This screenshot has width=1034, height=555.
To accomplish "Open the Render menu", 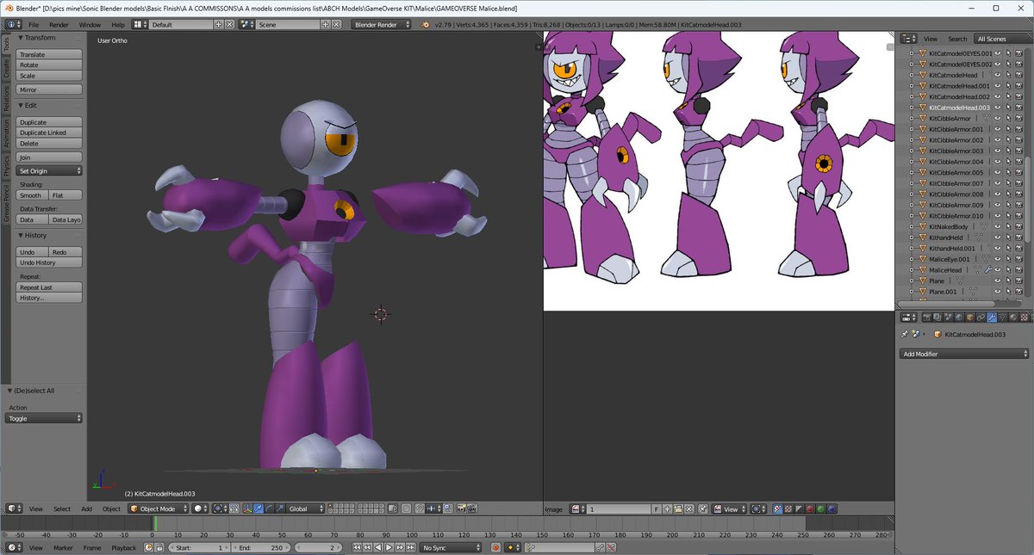I will coord(59,25).
